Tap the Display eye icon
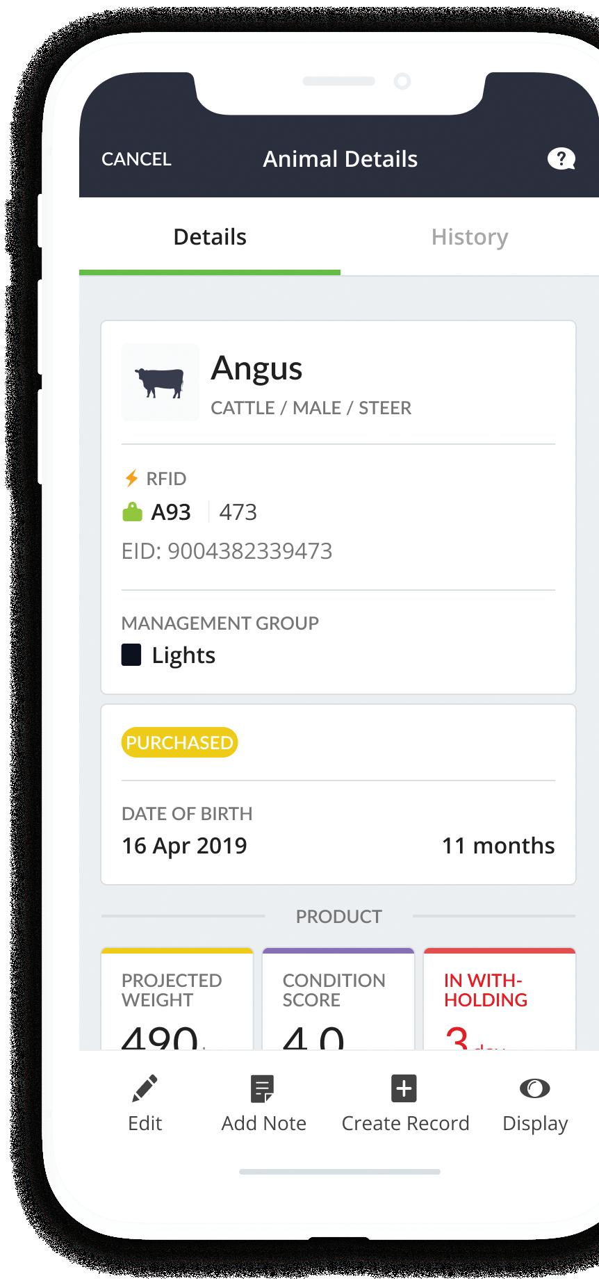This screenshot has height=1283, width=599. 534,1088
